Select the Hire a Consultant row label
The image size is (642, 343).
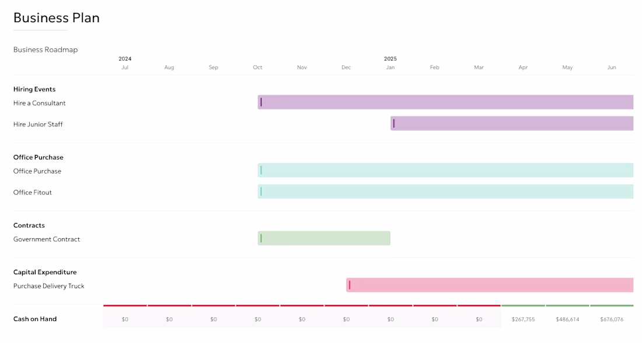[x=39, y=103]
